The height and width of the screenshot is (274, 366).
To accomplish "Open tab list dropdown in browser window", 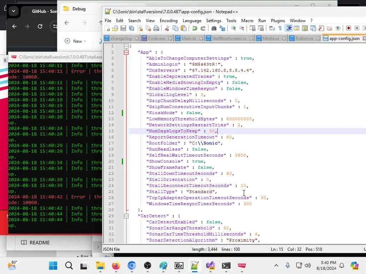I will coord(14,11).
